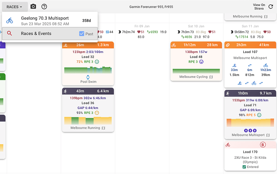Click the map icon beside Melbourne Cycling
Screen dimensions: 277x174
click(x=212, y=77)
